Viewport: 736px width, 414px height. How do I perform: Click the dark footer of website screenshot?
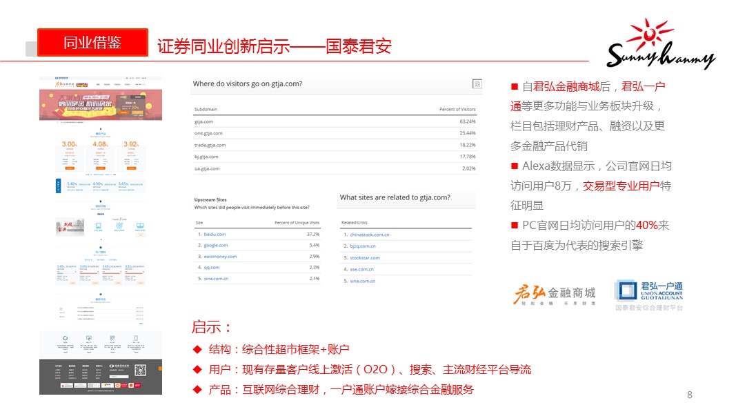[x=101, y=377]
